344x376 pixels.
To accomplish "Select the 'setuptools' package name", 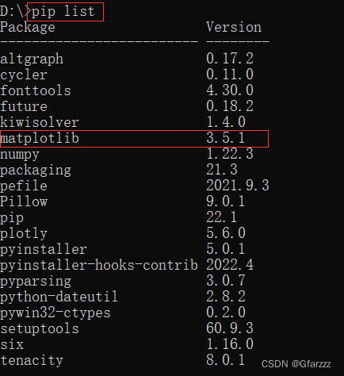I will [x=40, y=329].
